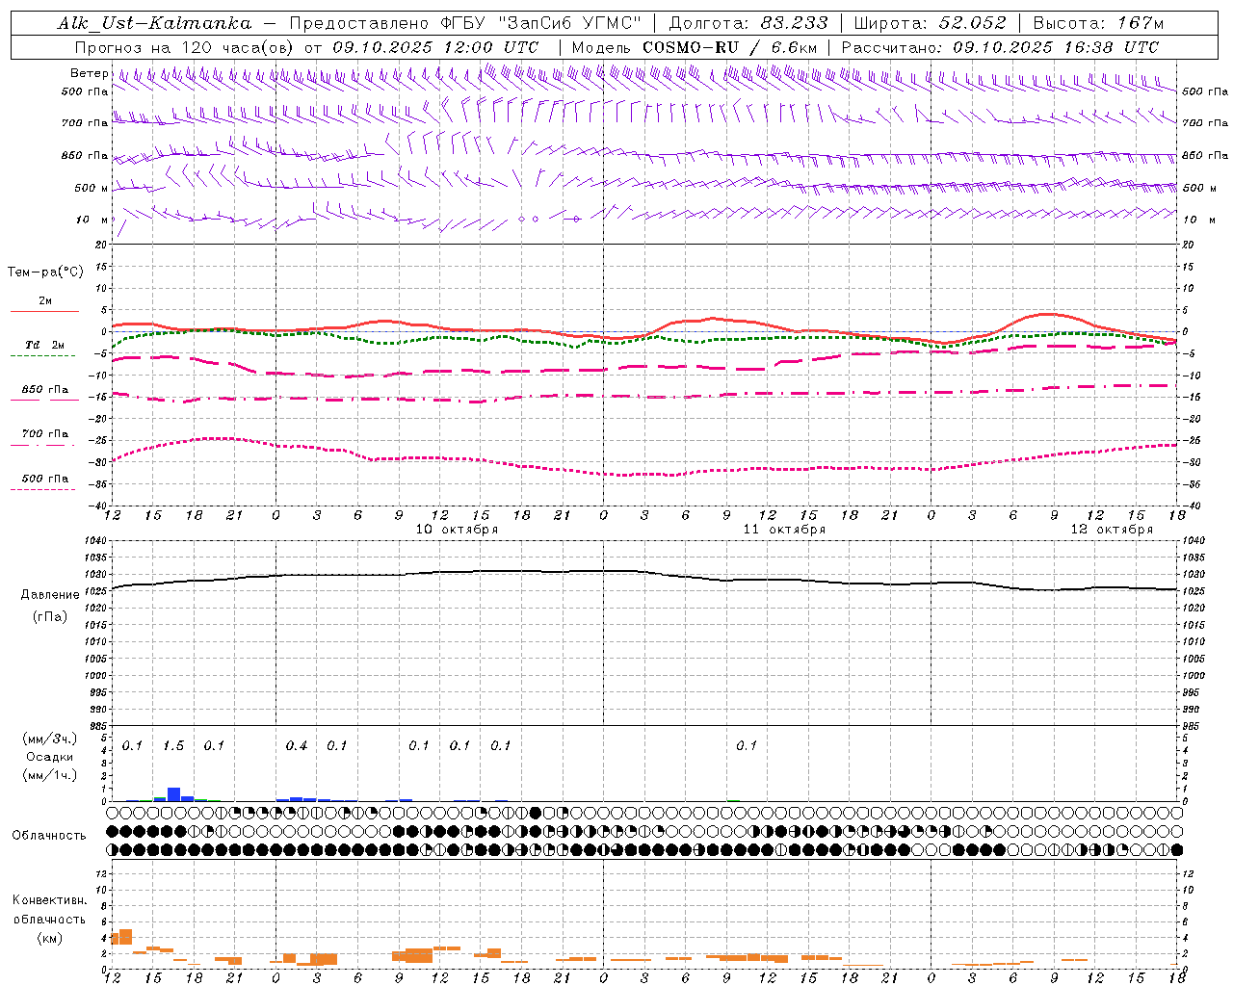The image size is (1233, 986).
Task: Select the precipitation value "0.4"
Action: [x=297, y=746]
